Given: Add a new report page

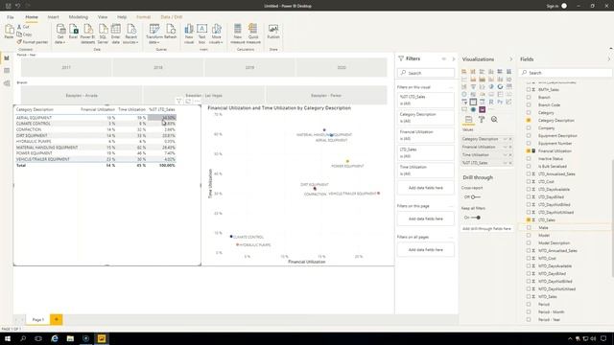Looking at the screenshot, I should [x=56, y=319].
